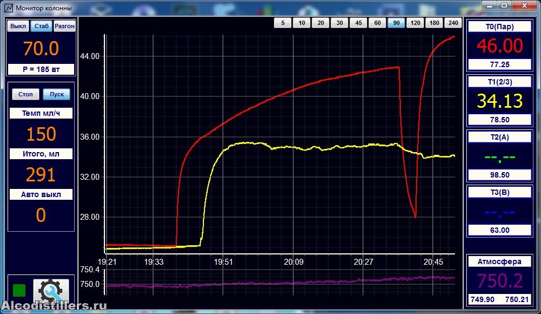541x314 pixels.
Task: Minimize the Монитор колонны window
Action: pyautogui.click(x=489, y=5)
